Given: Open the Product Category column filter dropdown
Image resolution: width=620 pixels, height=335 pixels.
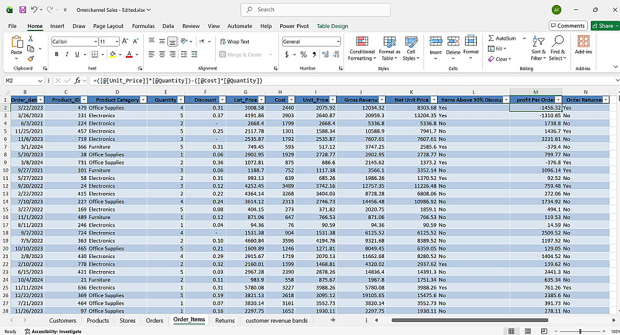Looking at the screenshot, I should 143,100.
